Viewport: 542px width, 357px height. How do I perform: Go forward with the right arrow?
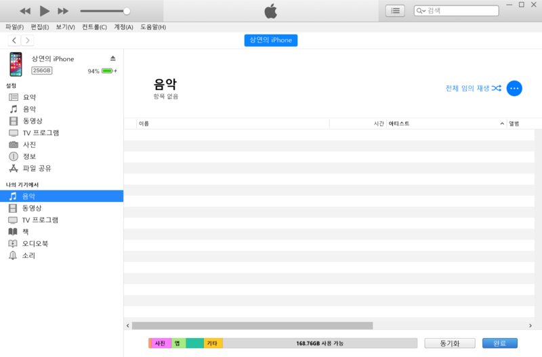28,41
